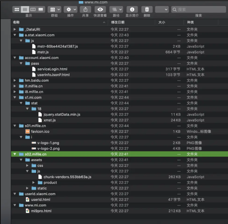Collapse the s01.mifile.cn folder
228x224 pixels.
tap(15, 126)
